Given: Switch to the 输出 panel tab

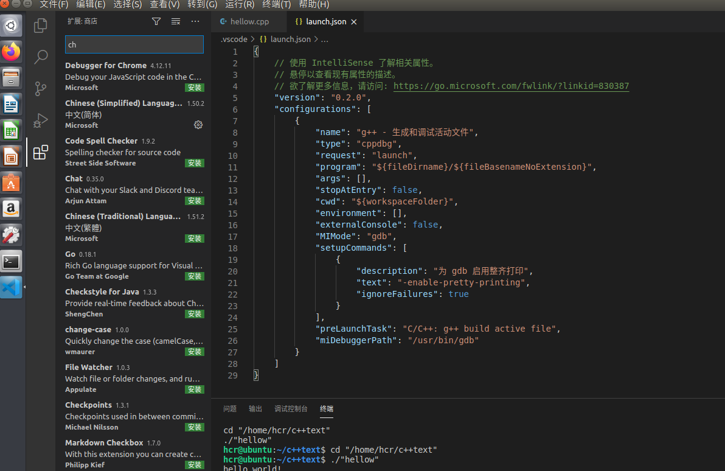Looking at the screenshot, I should tap(255, 409).
